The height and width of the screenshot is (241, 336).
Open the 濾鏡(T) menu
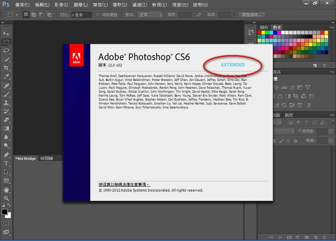coord(140,4)
